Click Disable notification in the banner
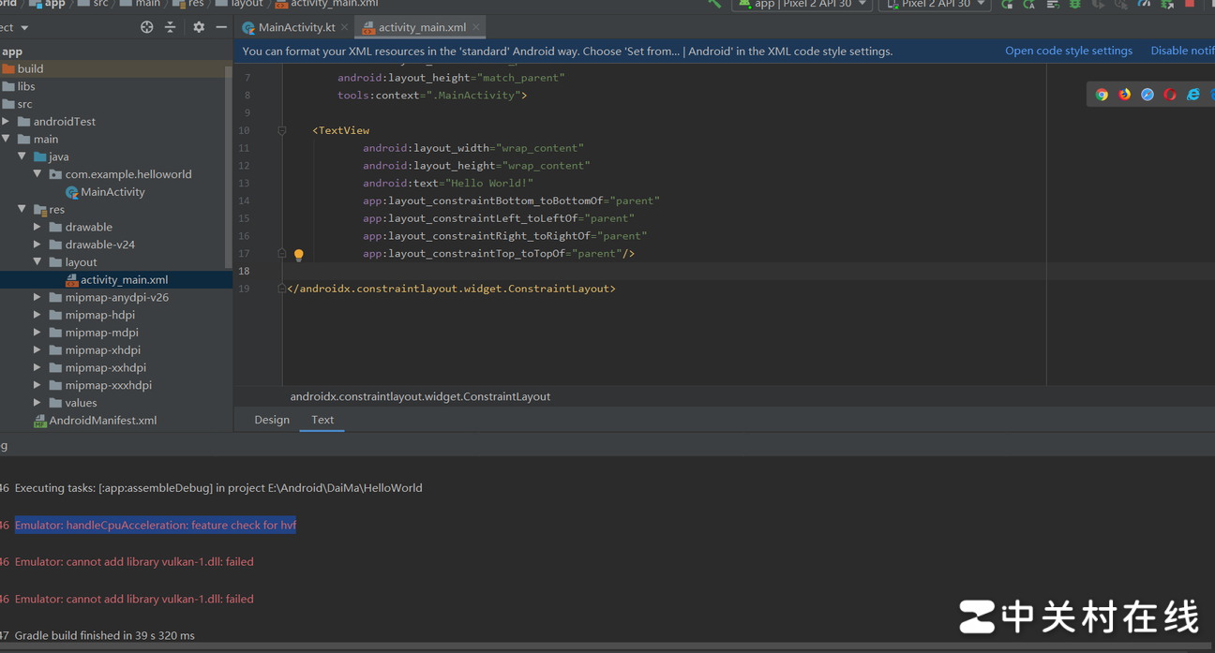Image resolution: width=1215 pixels, height=653 pixels. (1181, 51)
